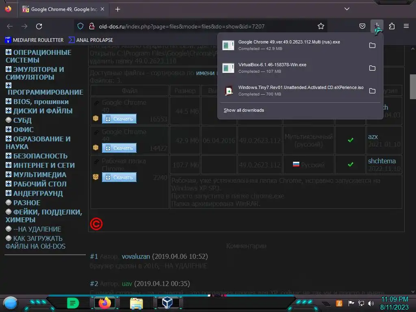Open green notes app in taskbar

click(x=73, y=303)
